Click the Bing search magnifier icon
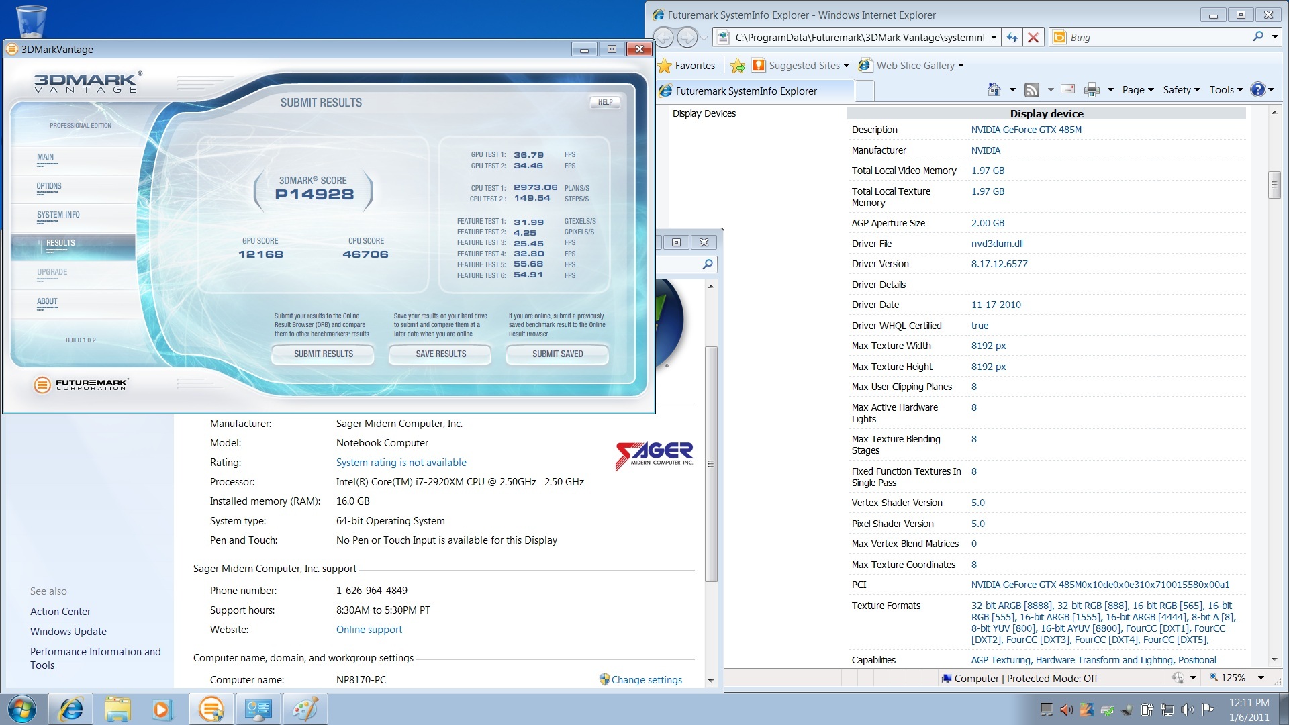Viewport: 1289px width, 725px height. (x=1257, y=37)
